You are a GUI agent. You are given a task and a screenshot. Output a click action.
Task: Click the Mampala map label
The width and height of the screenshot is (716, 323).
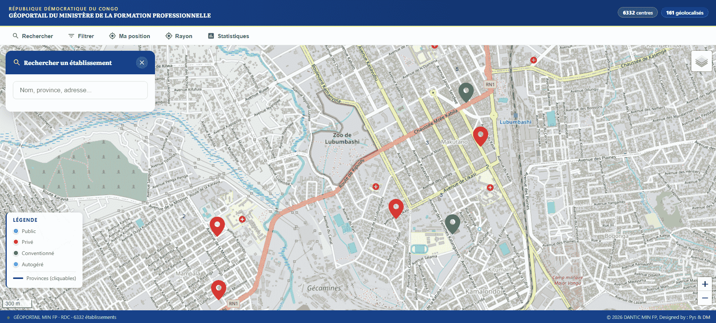(188, 274)
